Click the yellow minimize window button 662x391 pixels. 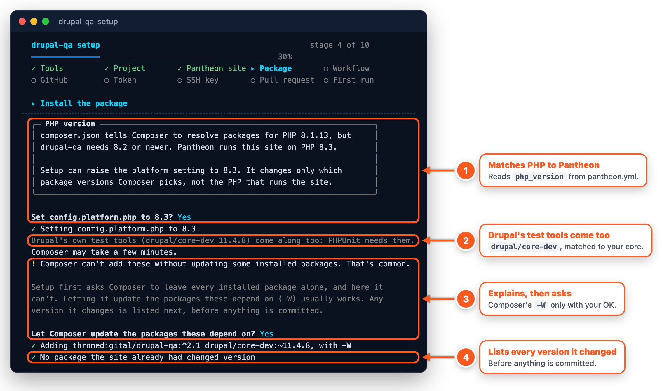[34, 22]
